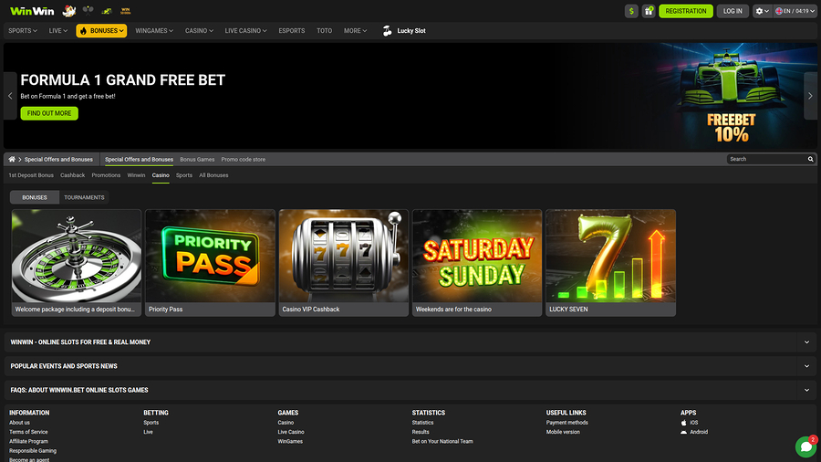
Task: Open the Mobile version link
Action: pos(563,432)
